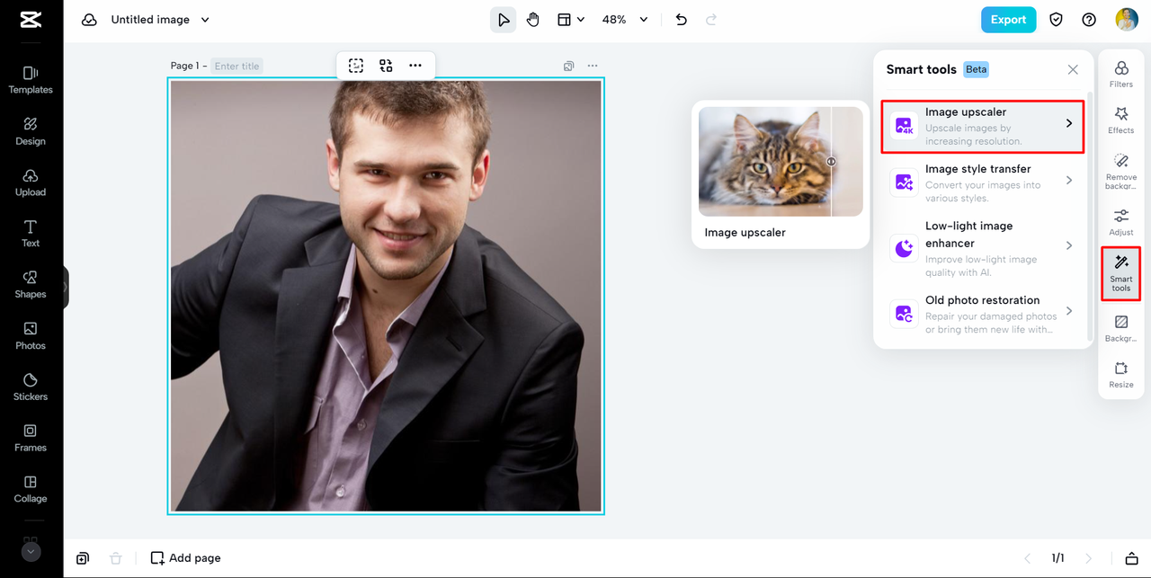The width and height of the screenshot is (1151, 578).
Task: Open the 48% zoom level dropdown
Action: pos(625,20)
